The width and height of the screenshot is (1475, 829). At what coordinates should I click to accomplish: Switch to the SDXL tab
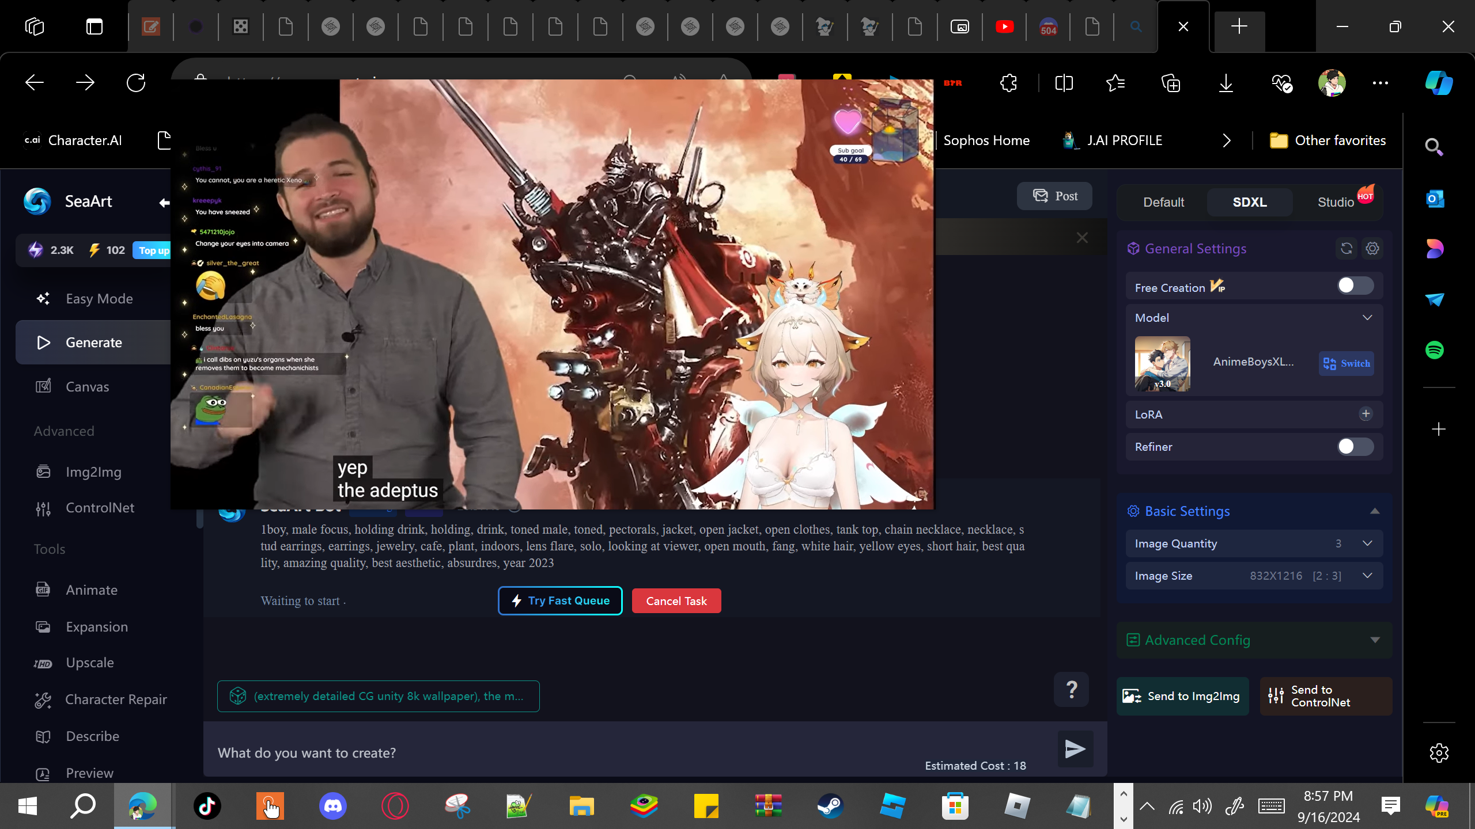[1250, 202]
